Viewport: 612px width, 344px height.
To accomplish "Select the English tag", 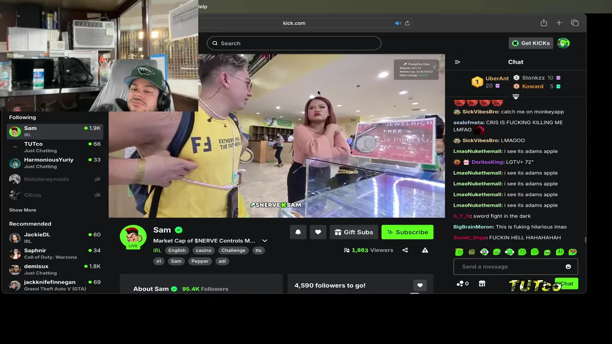I will tap(177, 250).
